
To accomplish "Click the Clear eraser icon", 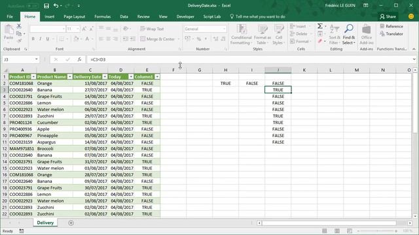I will point(320,41).
